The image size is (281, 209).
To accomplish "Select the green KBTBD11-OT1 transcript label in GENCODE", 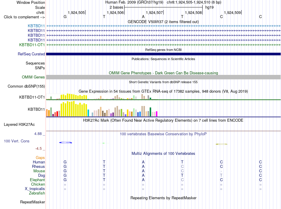I will pos(32,45).
